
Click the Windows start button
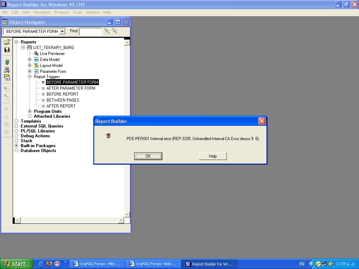(16, 264)
